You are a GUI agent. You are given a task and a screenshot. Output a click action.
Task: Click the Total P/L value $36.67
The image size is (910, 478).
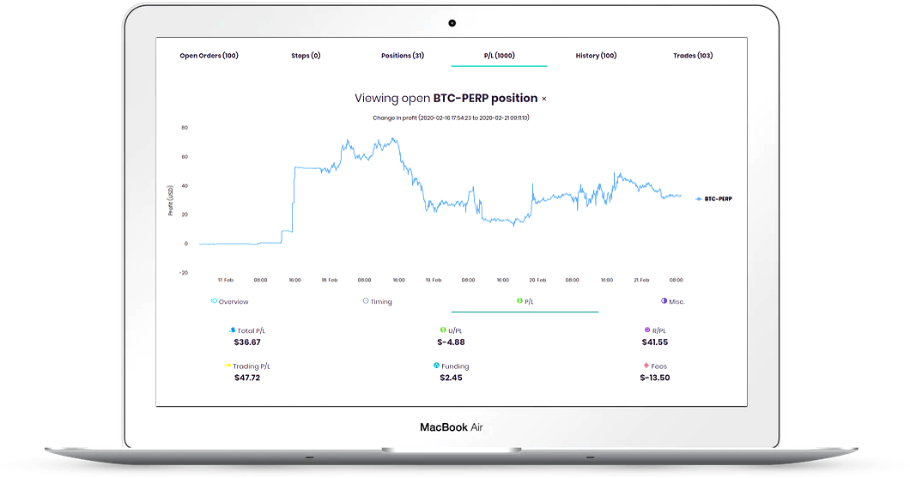point(247,342)
